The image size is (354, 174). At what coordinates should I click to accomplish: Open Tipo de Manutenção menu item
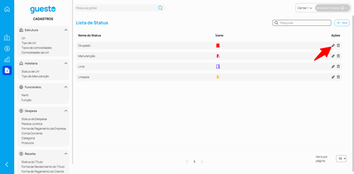(35, 76)
